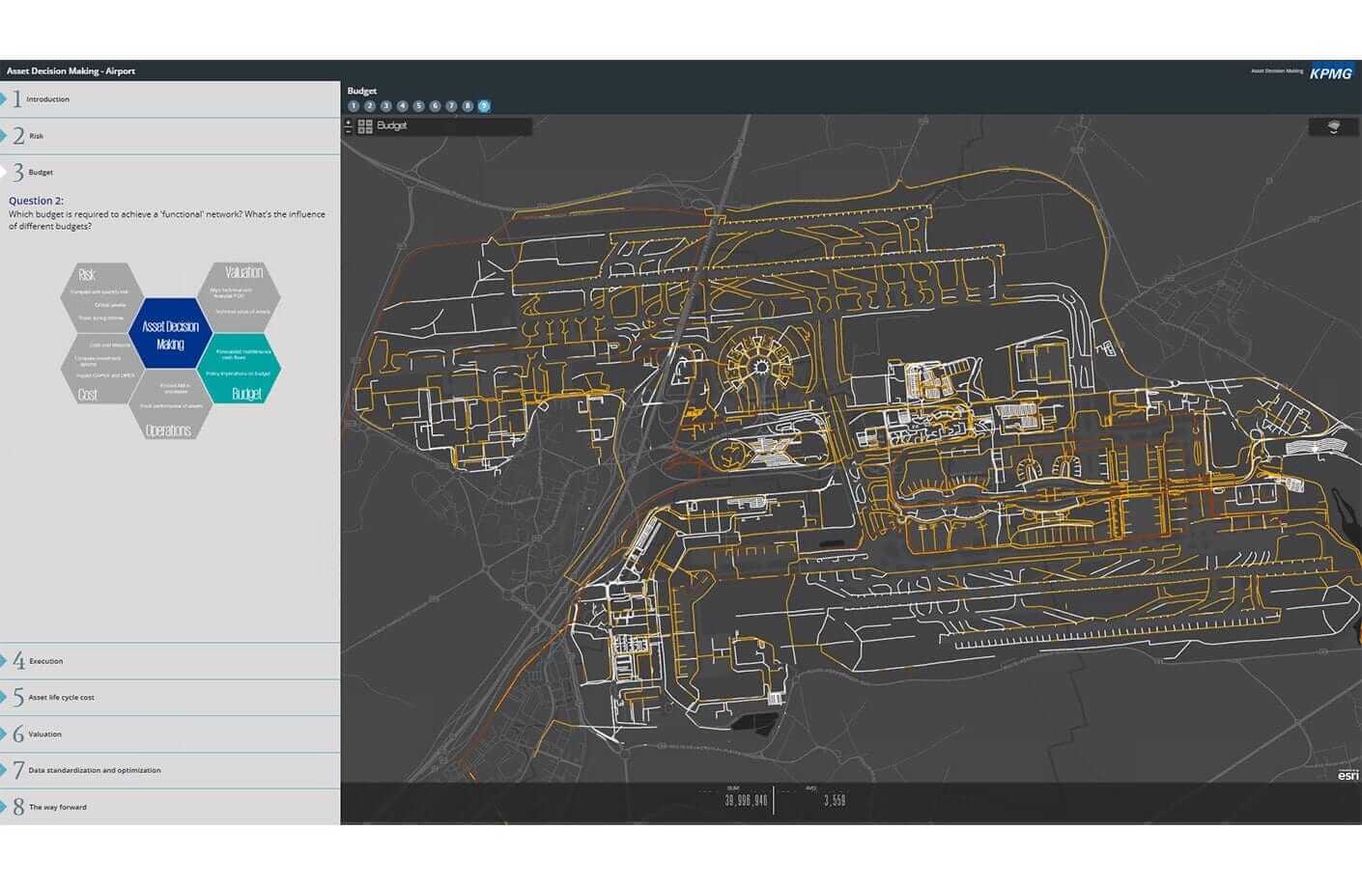1362x885 pixels.
Task: Click the SUM value 39,998,946
Action: (x=747, y=800)
